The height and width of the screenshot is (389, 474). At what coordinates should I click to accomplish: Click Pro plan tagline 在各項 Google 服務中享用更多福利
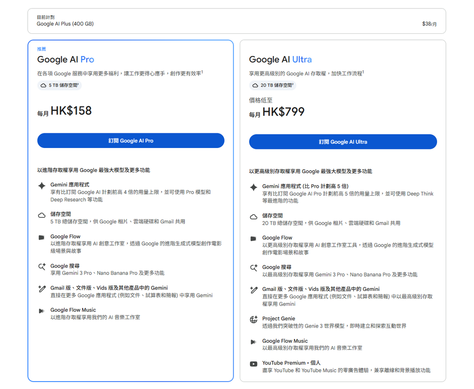(x=120, y=74)
